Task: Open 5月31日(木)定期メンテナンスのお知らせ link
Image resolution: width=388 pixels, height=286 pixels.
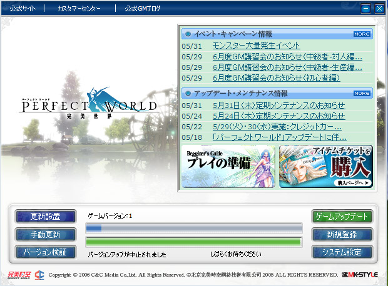Action: (x=278, y=106)
